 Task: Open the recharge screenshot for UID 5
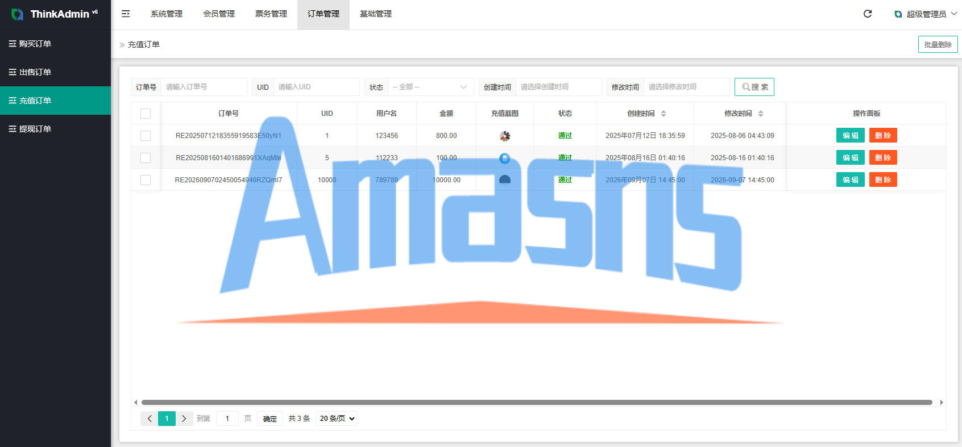(505, 158)
